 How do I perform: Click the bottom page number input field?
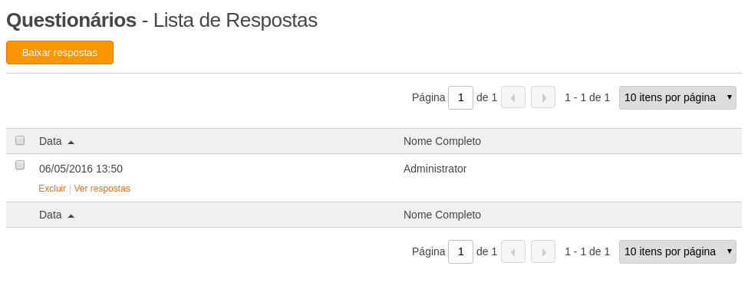(x=460, y=251)
